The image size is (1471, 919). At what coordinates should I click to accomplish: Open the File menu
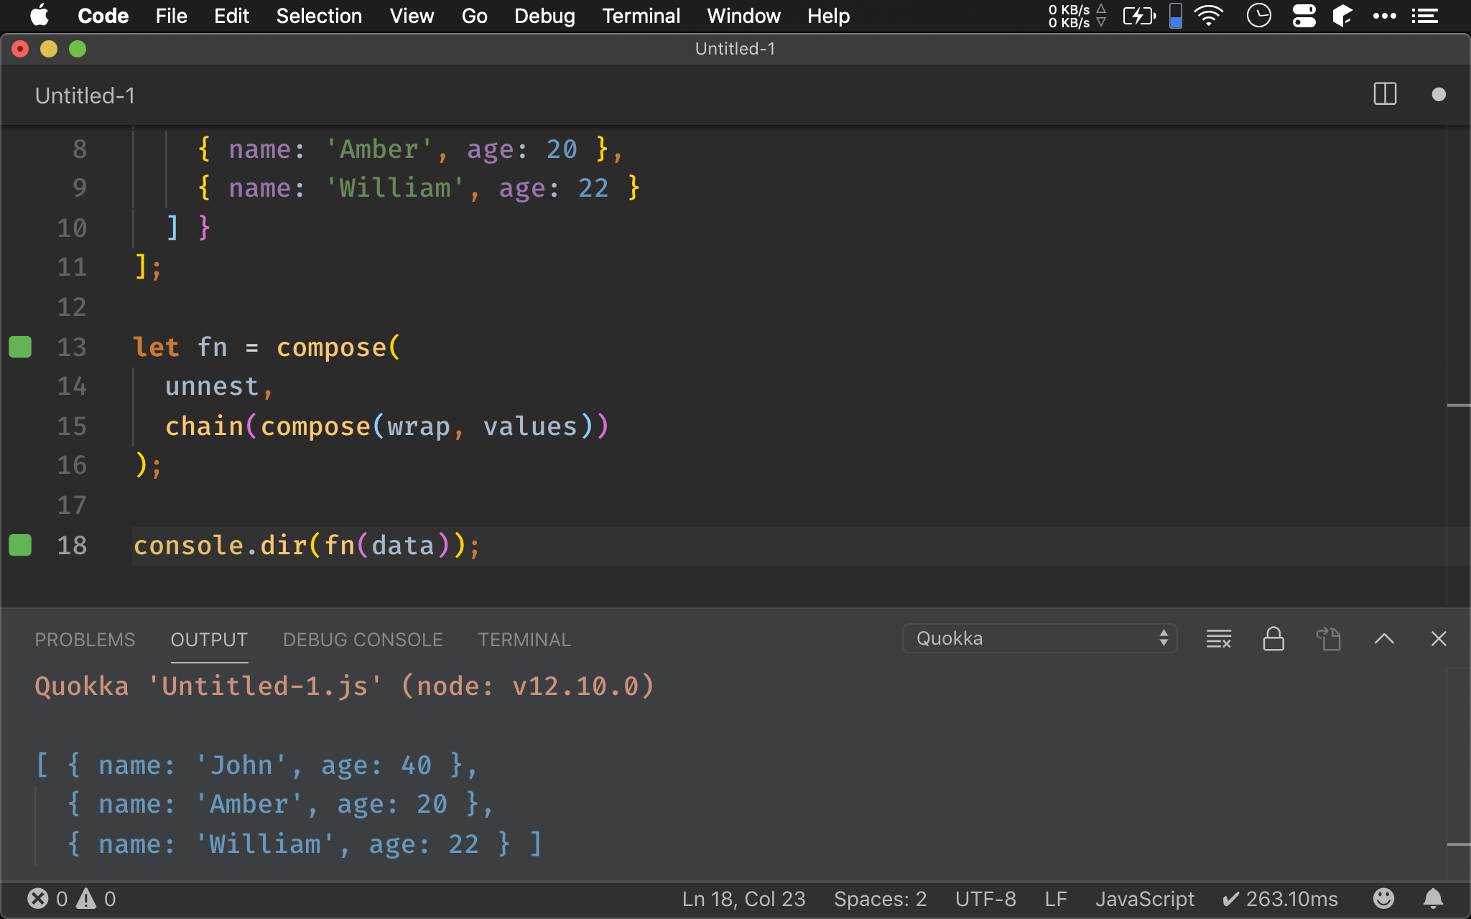click(x=171, y=16)
